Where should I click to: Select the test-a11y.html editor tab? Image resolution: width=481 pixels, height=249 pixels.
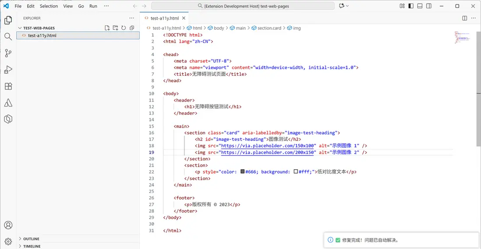click(165, 18)
